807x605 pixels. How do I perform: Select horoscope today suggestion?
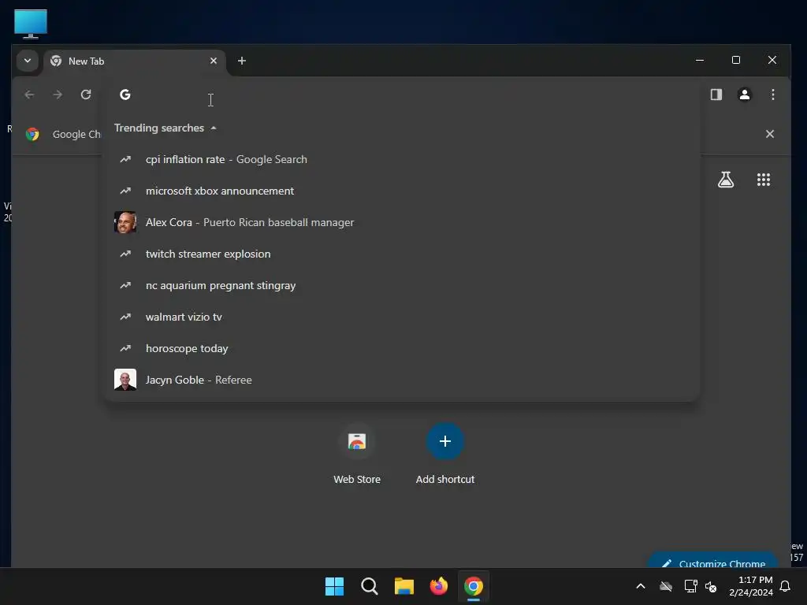[402, 348]
